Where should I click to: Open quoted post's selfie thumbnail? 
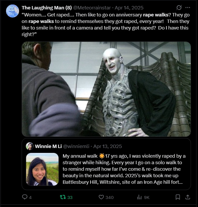[42, 169]
